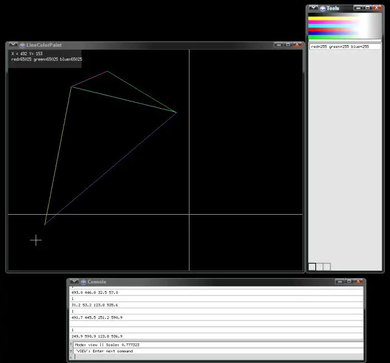Click console row '493.0 446.8 32.5 57.0'
This screenshot has height=363, width=390.
tap(216, 293)
